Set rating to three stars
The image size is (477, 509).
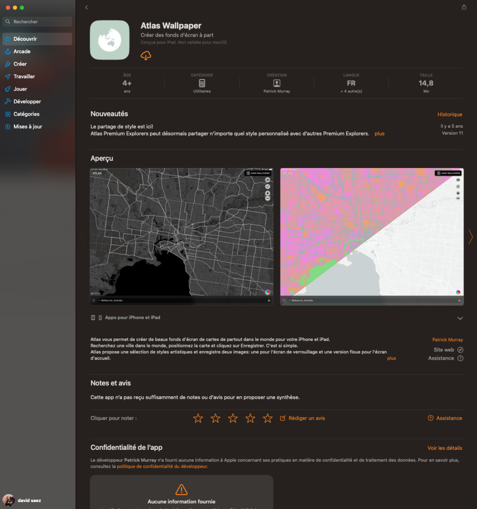click(233, 419)
